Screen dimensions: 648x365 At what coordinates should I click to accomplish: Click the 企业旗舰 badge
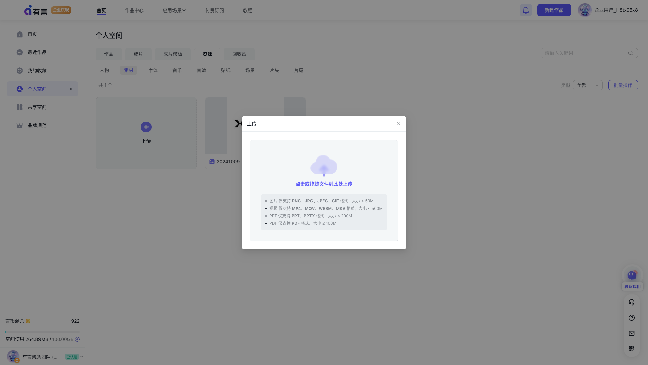61,10
